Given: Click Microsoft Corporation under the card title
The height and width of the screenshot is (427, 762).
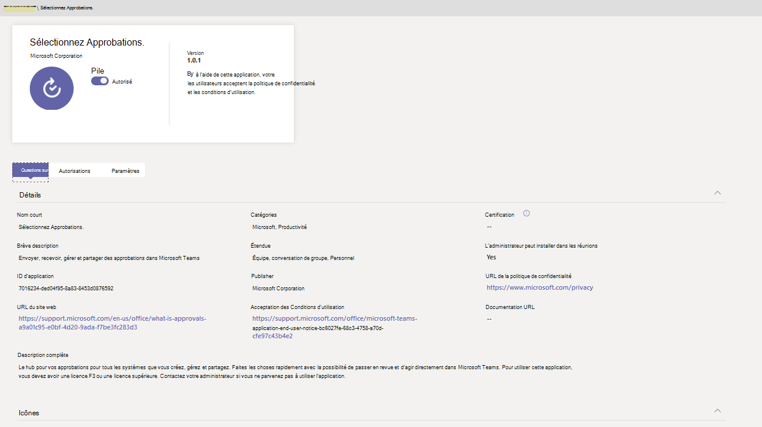Looking at the screenshot, I should pos(56,56).
